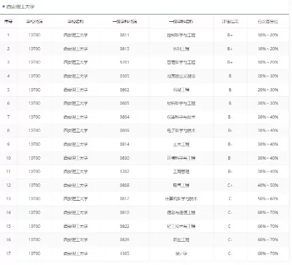Click the 农业工程 discipline name
The height and width of the screenshot is (265, 292).
click(x=181, y=240)
